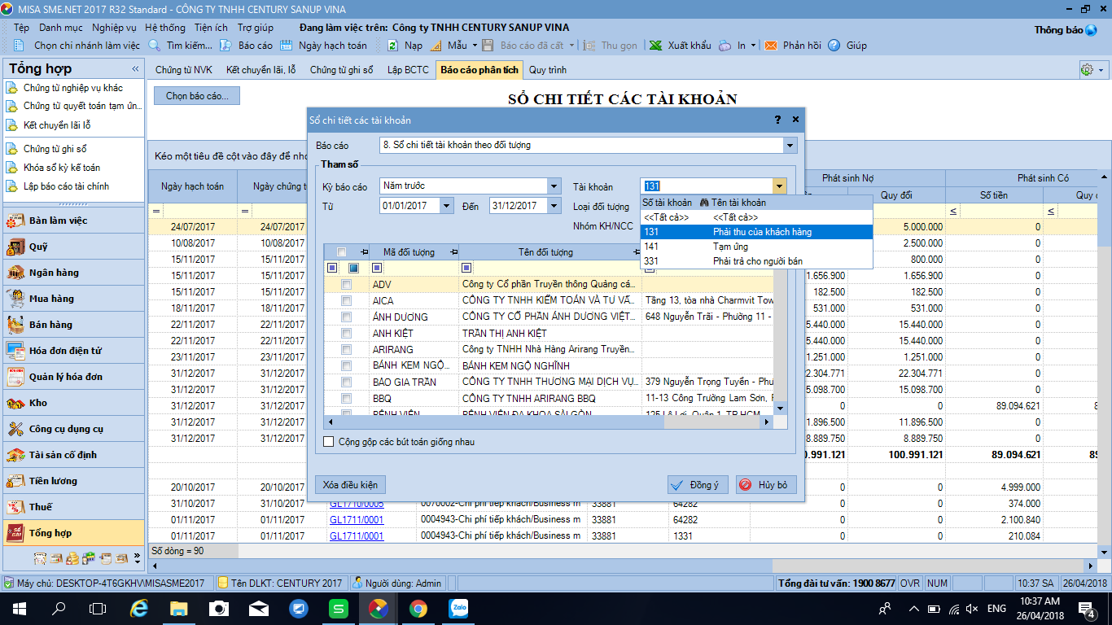Click the Tài khoản dropdown arrow
The width and height of the screenshot is (1112, 625).
click(780, 186)
